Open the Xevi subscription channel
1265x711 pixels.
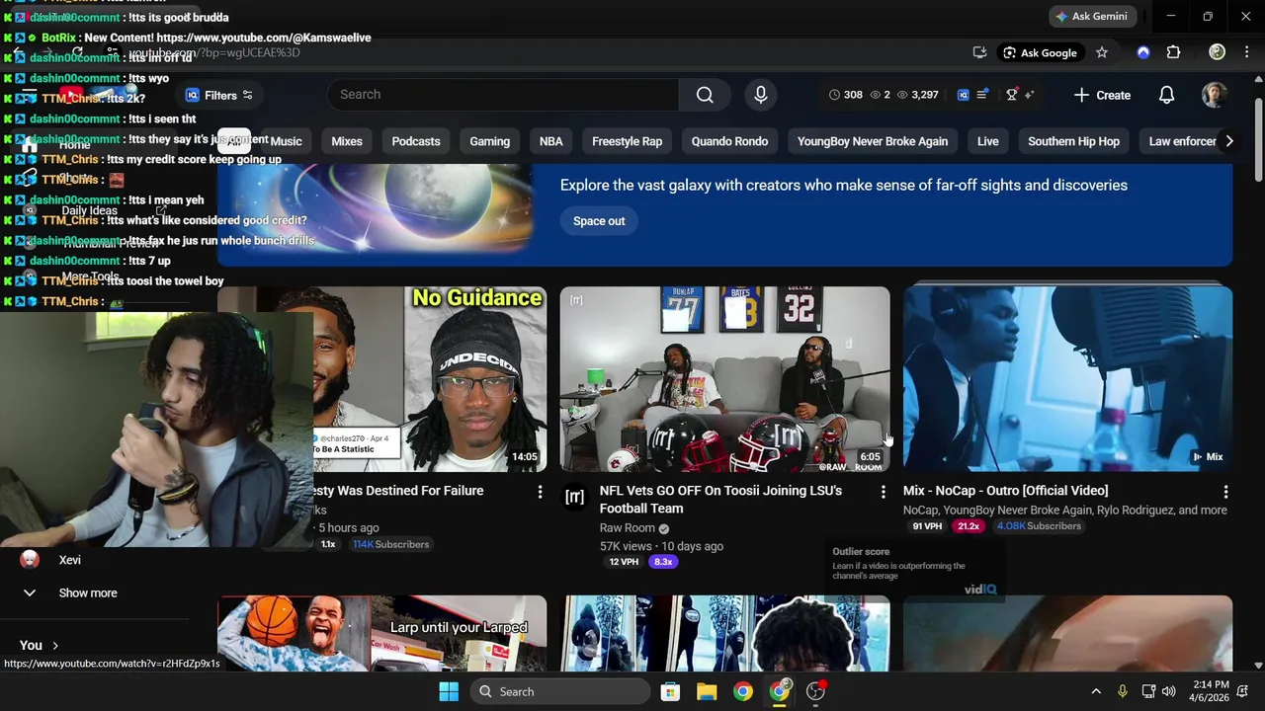(x=69, y=560)
